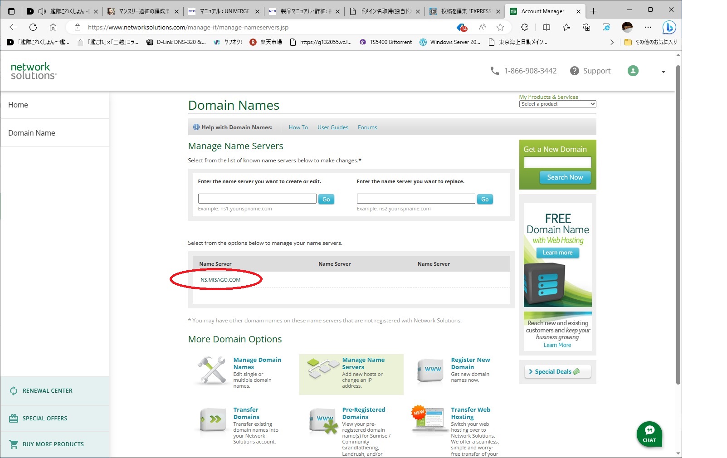This screenshot has width=727, height=458.
Task: Focus the name server create or edit field
Action: [x=257, y=199]
